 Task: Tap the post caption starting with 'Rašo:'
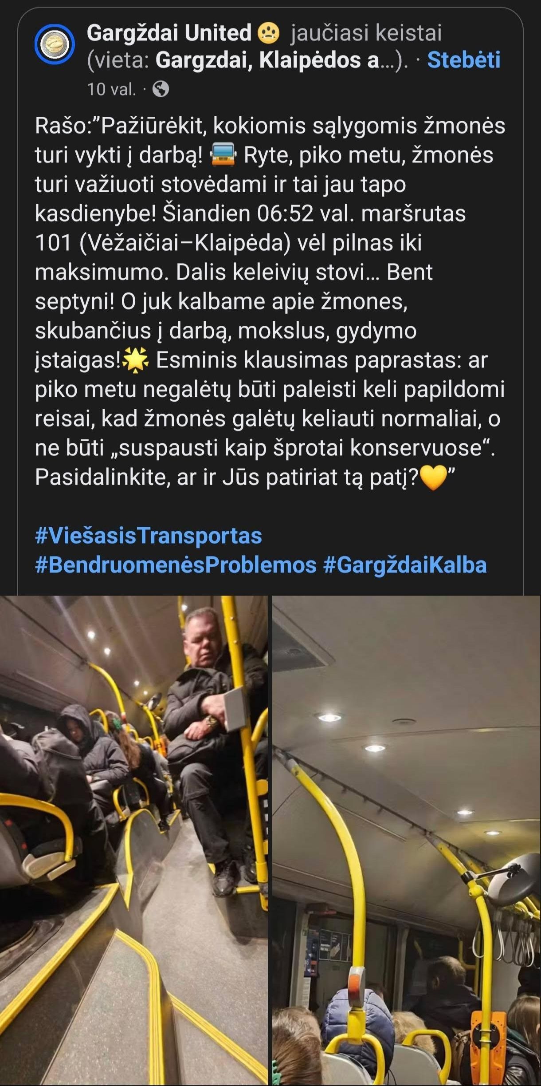pyautogui.click(x=270, y=302)
